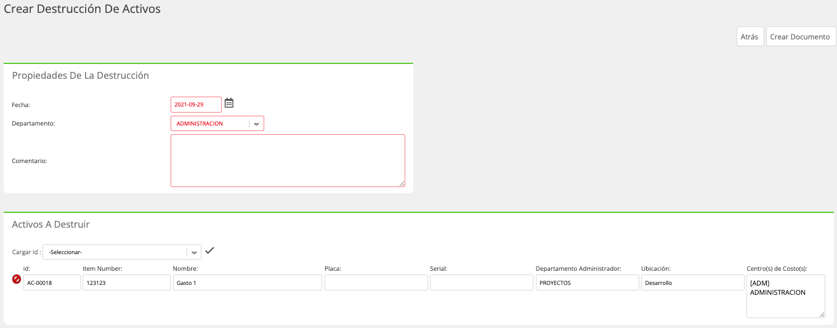Click the Departamento: label
837x328 pixels.
tap(33, 124)
